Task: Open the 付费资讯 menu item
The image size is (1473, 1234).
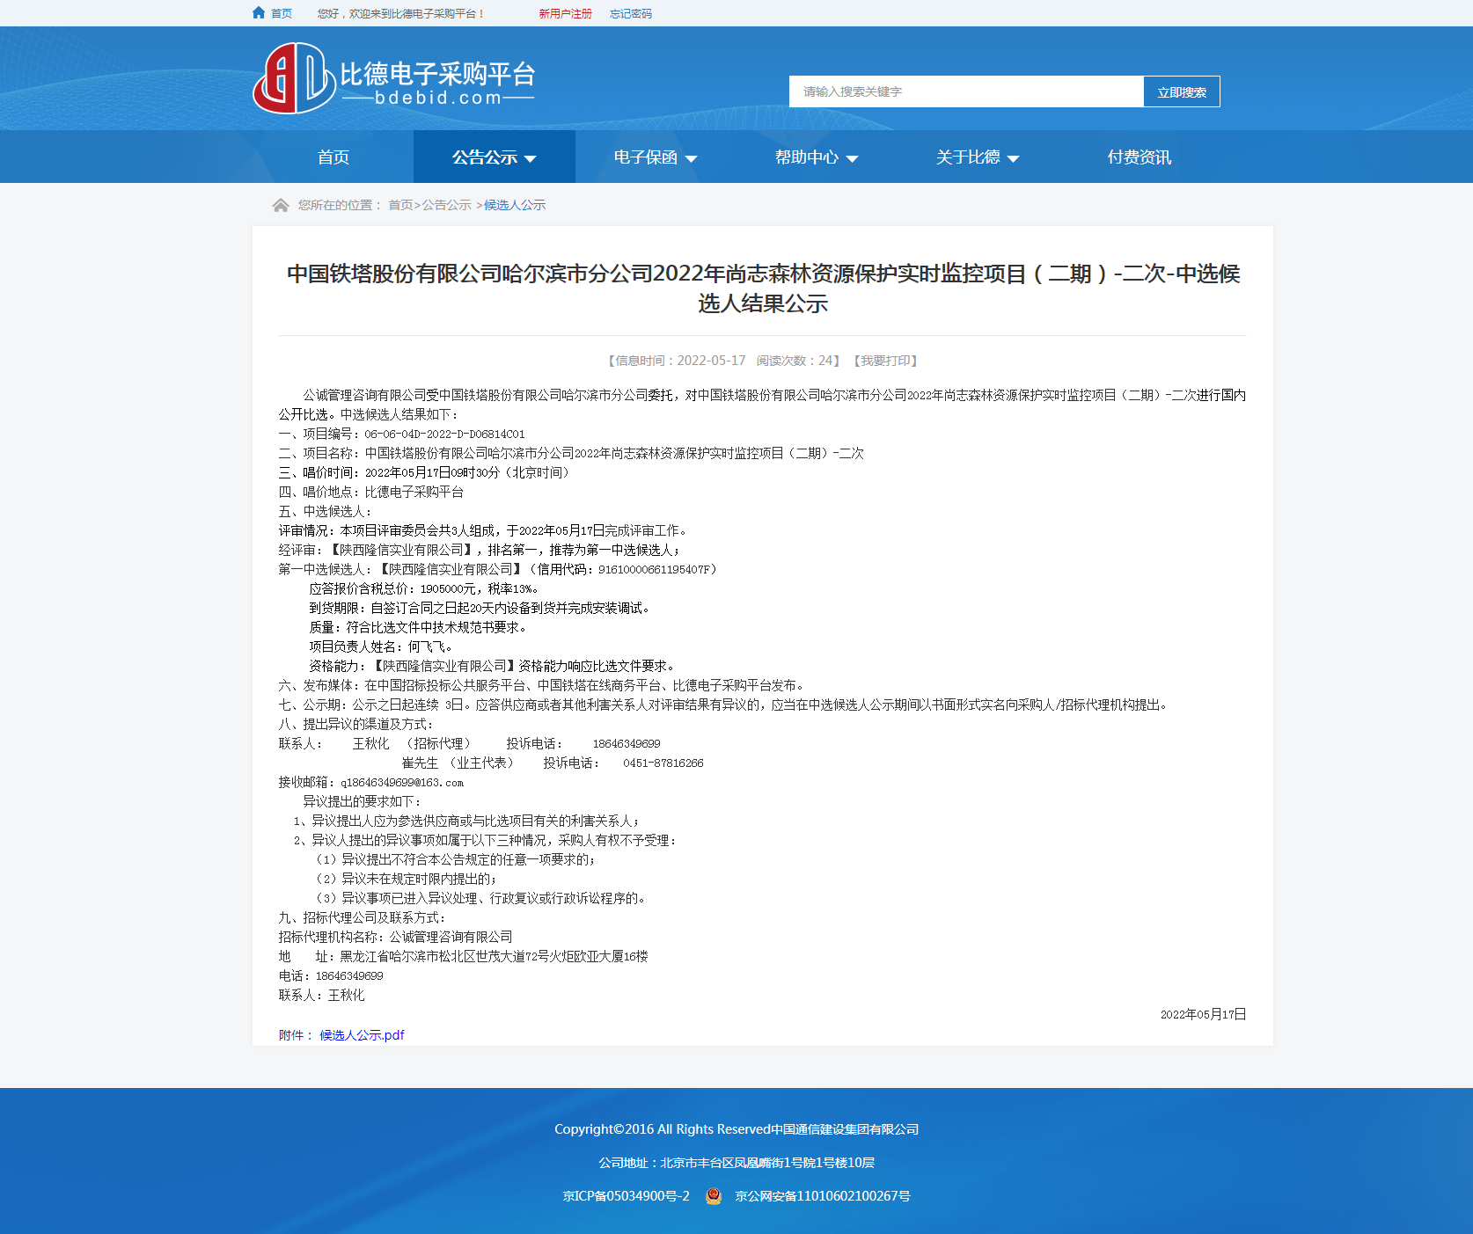Action: click(x=1139, y=157)
